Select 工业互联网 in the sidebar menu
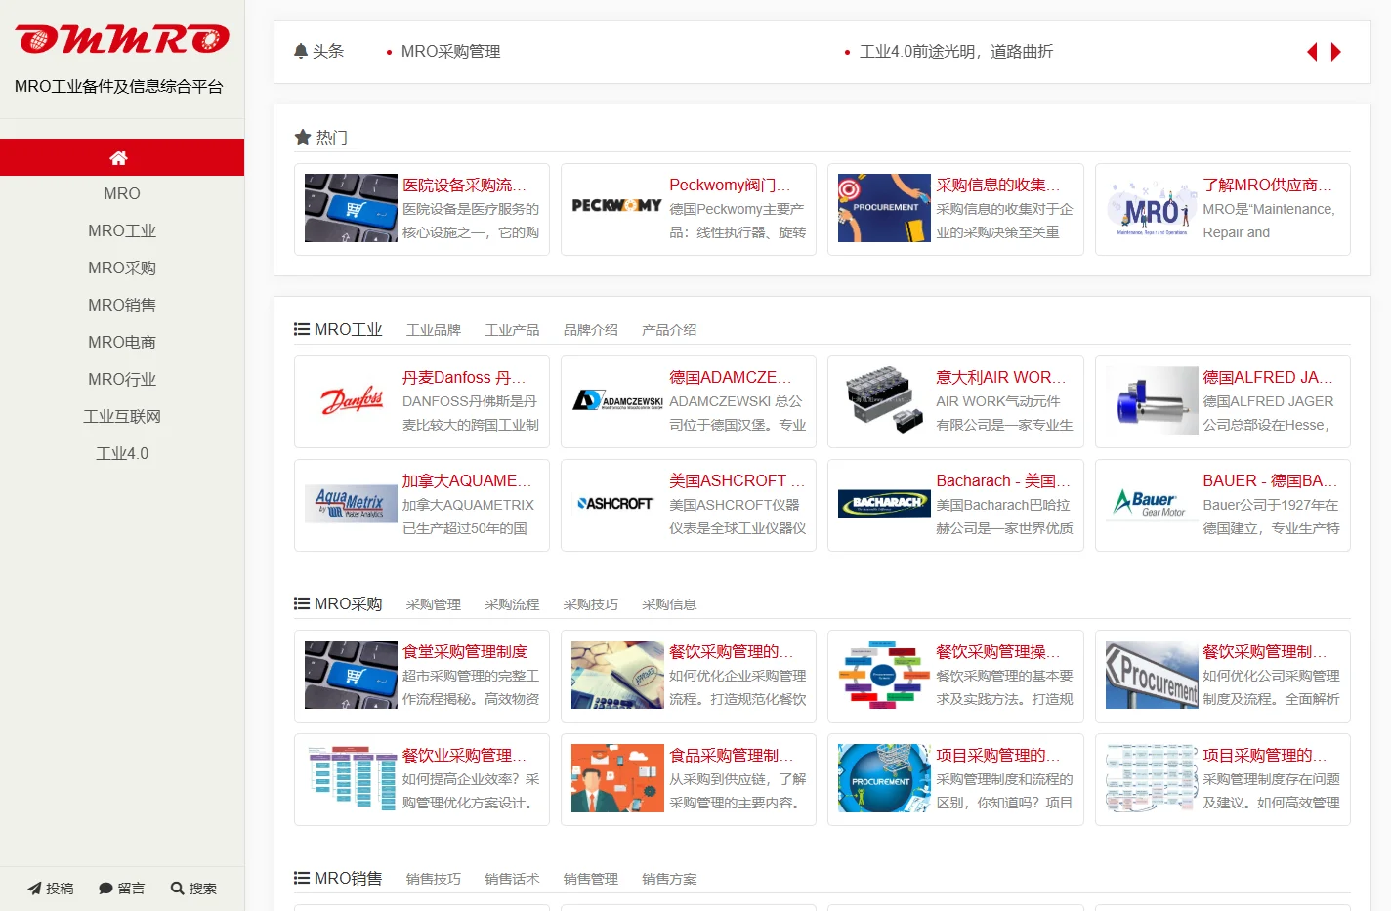1391x911 pixels. point(122,417)
